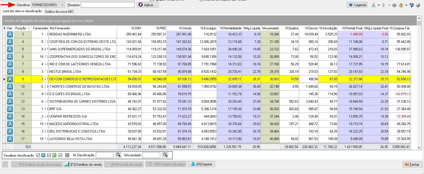Click the class A icon for IND E COM DE LACTICINIOS VENEZA row
Image resolution: width=424 pixels, height=174 pixels.
pyautogui.click(x=10, y=64)
